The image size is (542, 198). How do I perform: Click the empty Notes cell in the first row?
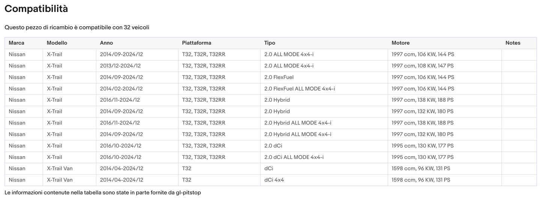pyautogui.click(x=519, y=54)
